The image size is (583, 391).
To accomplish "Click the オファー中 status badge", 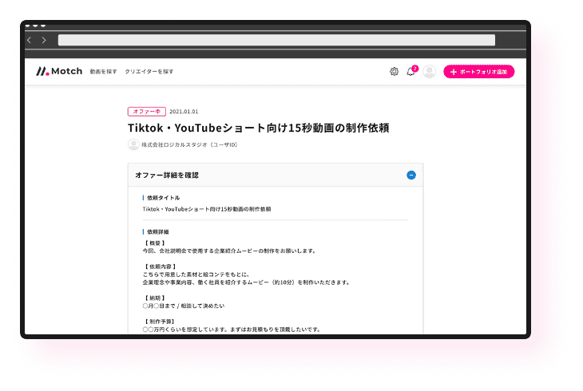I will tap(146, 112).
